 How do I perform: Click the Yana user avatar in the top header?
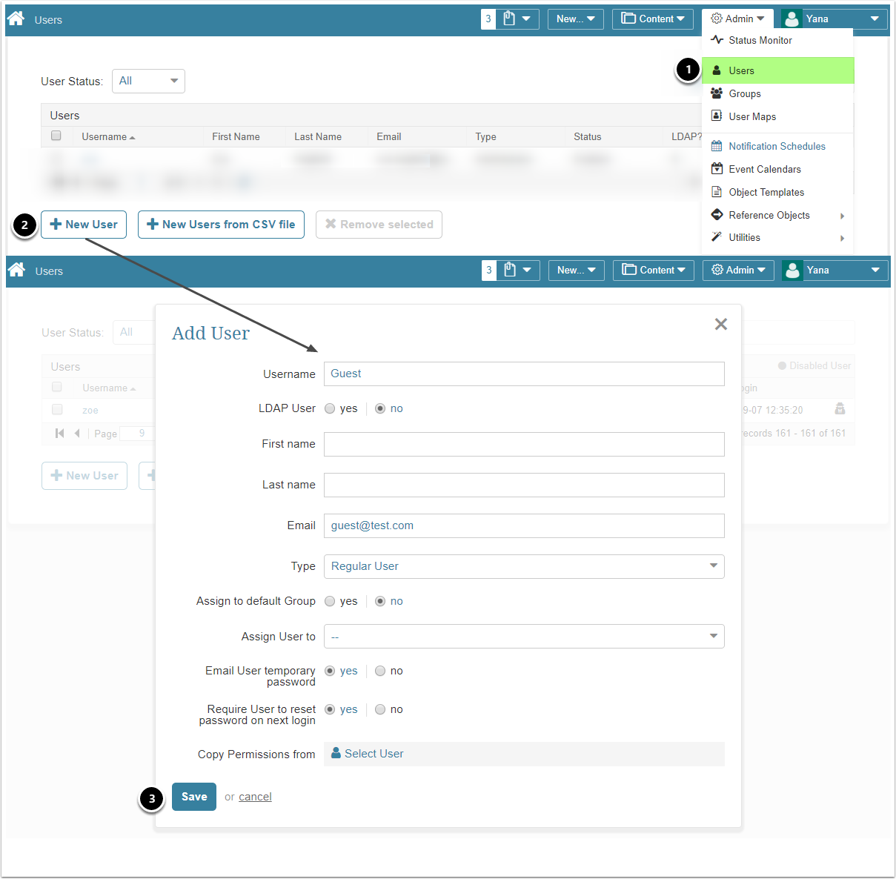pyautogui.click(x=792, y=19)
